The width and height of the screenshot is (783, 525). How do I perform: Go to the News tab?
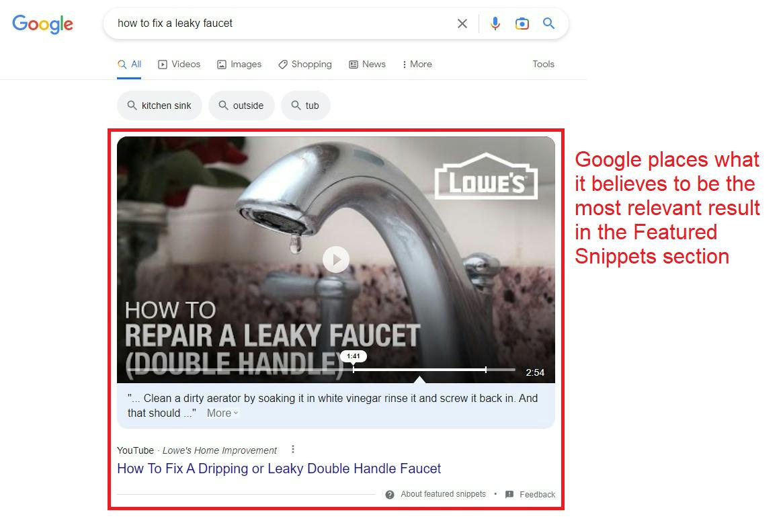367,65
